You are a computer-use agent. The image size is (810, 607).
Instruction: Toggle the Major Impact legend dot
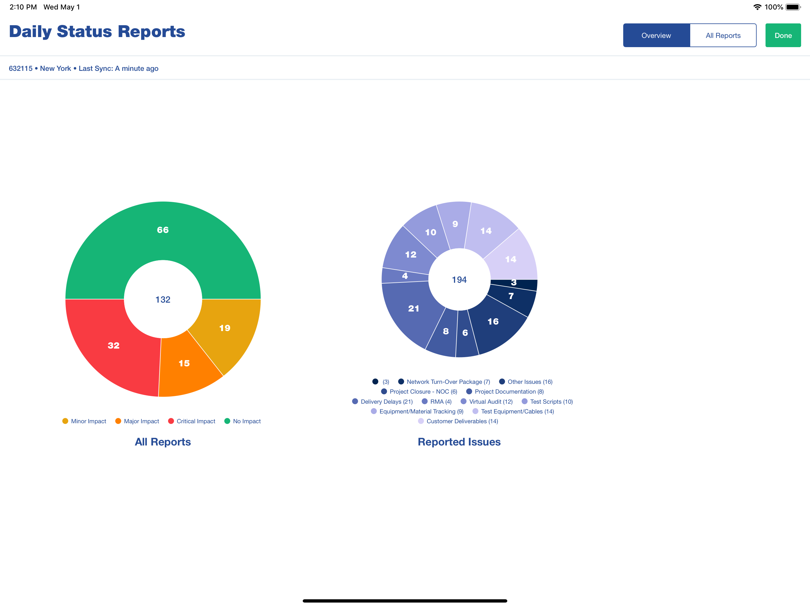click(118, 421)
